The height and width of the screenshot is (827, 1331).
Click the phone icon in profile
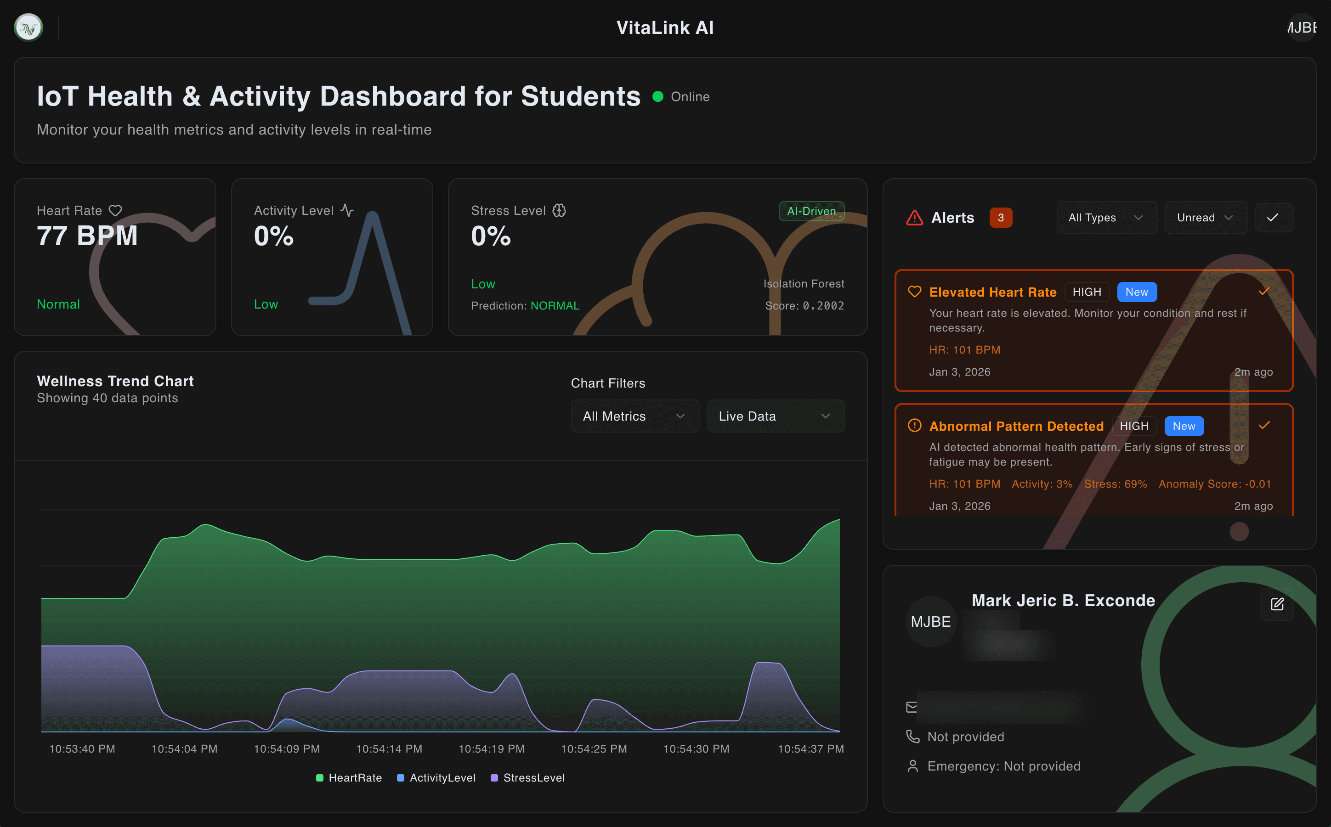click(x=912, y=736)
